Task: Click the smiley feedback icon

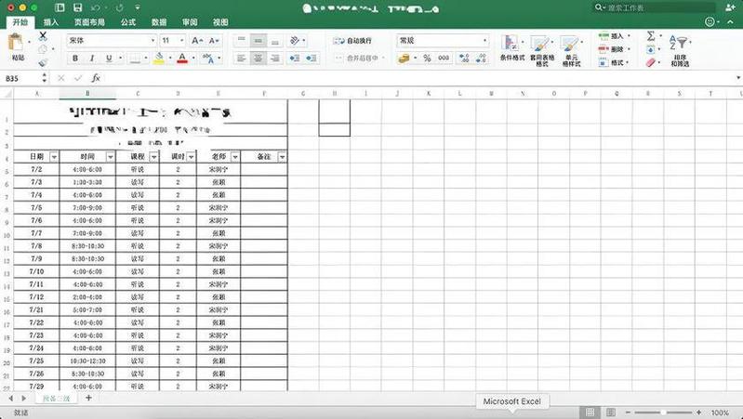Action: pyautogui.click(x=710, y=21)
